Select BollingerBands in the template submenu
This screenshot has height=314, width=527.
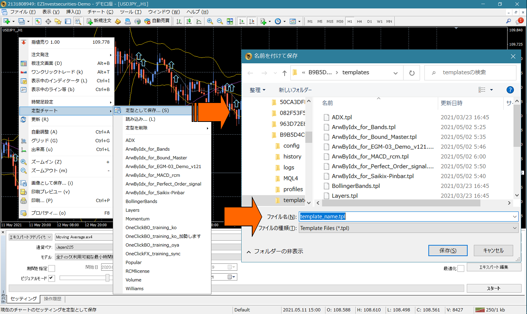click(141, 202)
